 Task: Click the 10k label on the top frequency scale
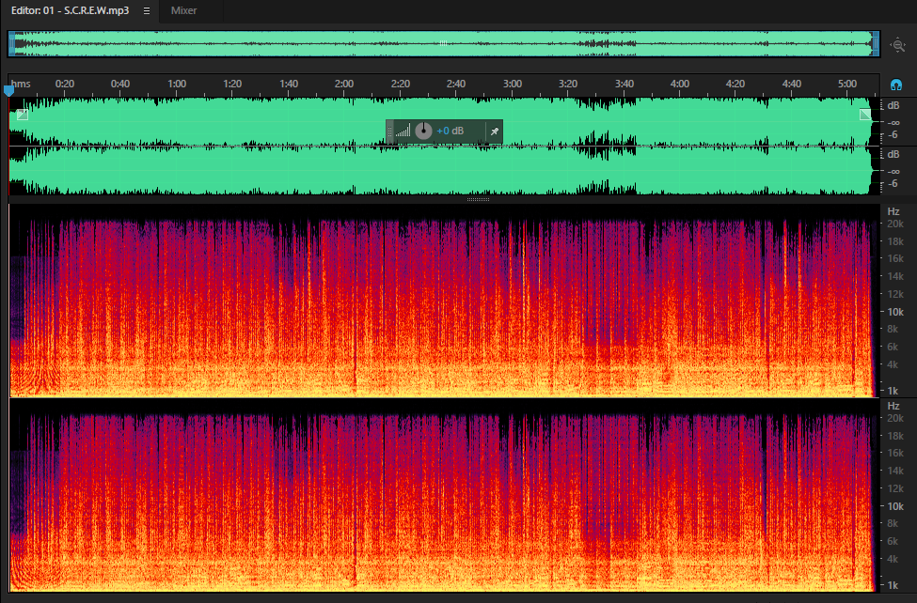click(x=895, y=312)
